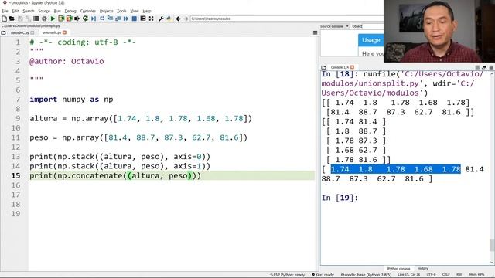This screenshot has width=495, height=278.
Task: Select the Console 1/A tab
Action: click(340, 67)
